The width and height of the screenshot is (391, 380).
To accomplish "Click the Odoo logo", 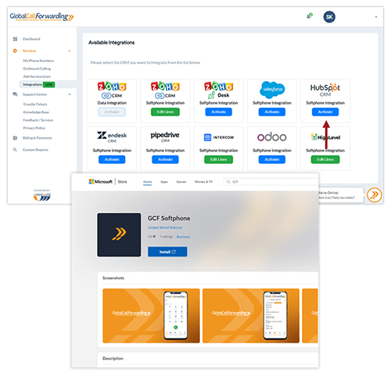I will click(x=272, y=137).
